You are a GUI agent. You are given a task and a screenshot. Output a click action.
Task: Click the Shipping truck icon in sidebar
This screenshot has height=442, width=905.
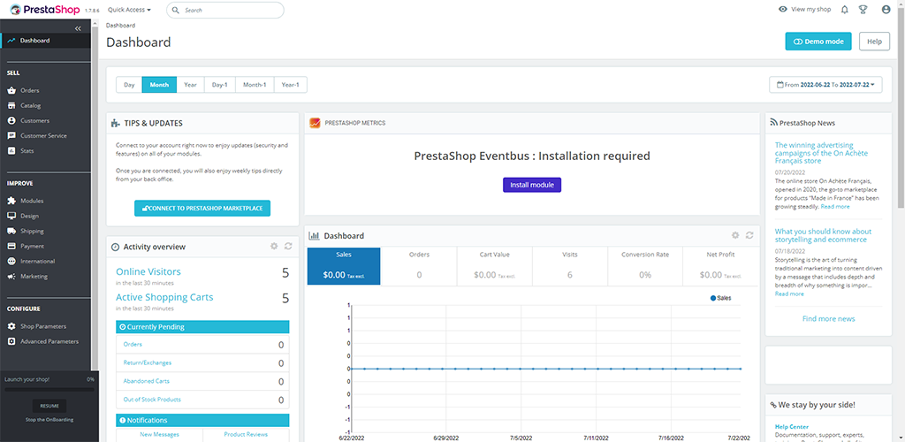pos(11,231)
